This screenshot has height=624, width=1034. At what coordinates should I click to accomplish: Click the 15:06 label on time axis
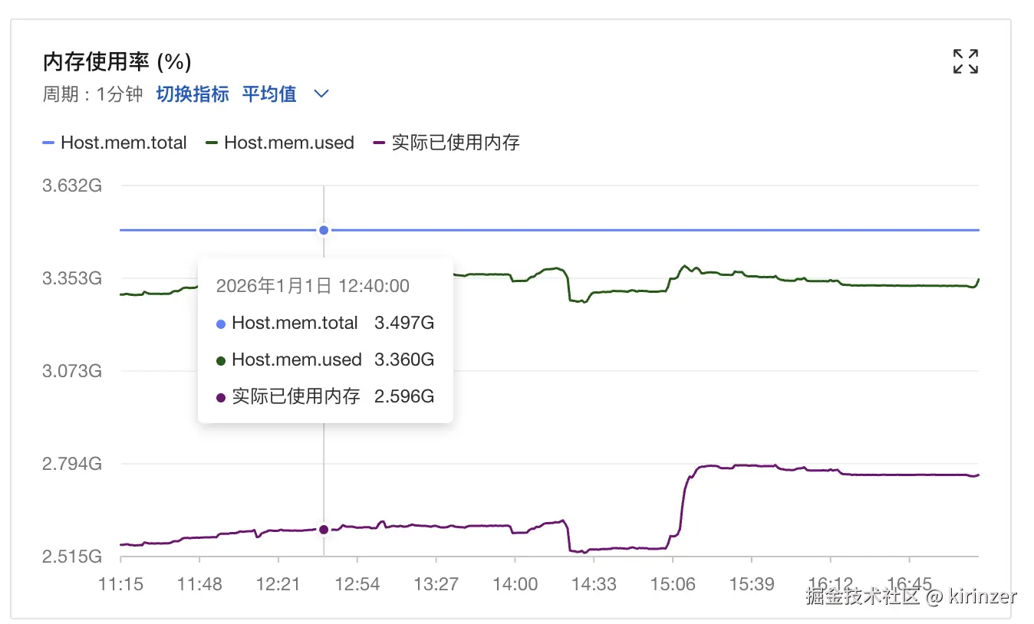673,584
